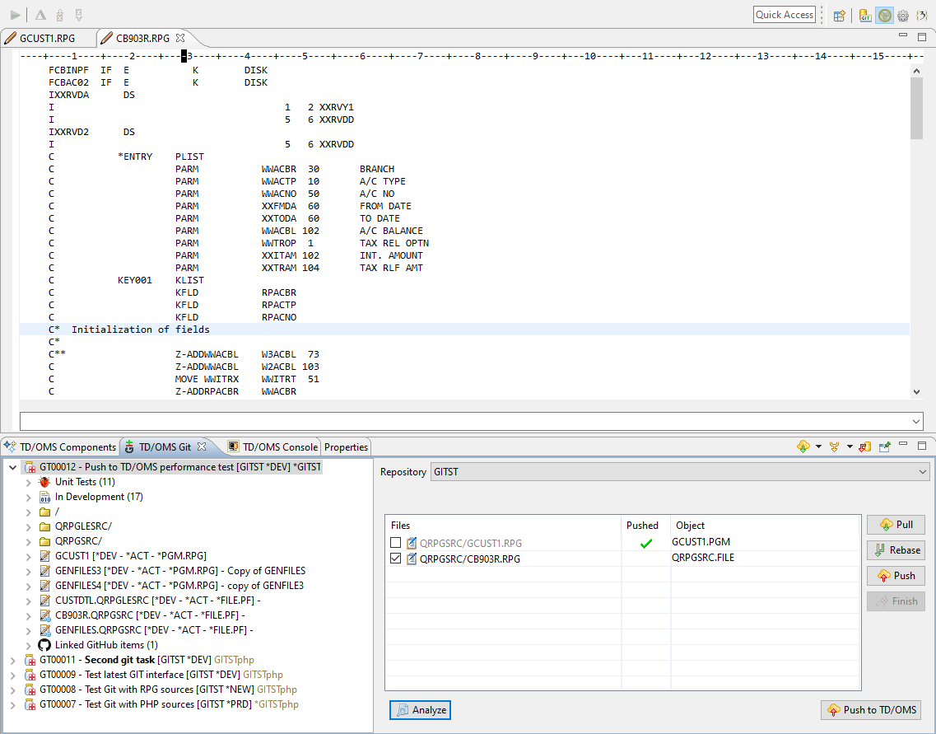This screenshot has height=734, width=936.
Task: Click the Analyze button
Action: tap(421, 710)
